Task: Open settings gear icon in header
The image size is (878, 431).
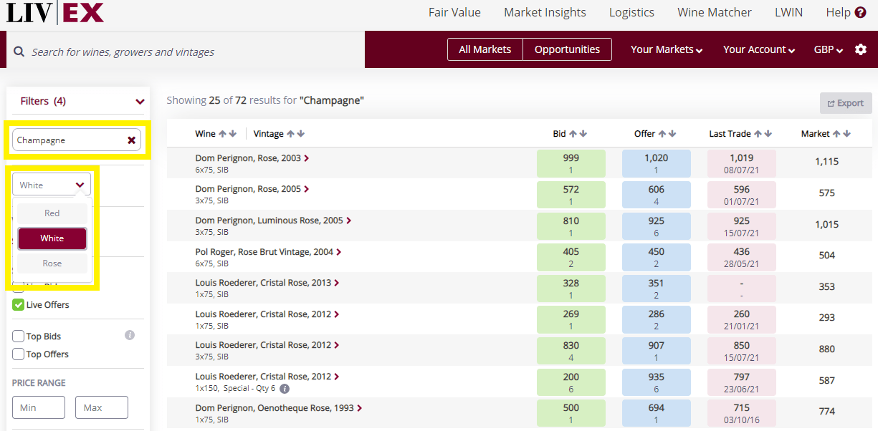Action: 861,49
